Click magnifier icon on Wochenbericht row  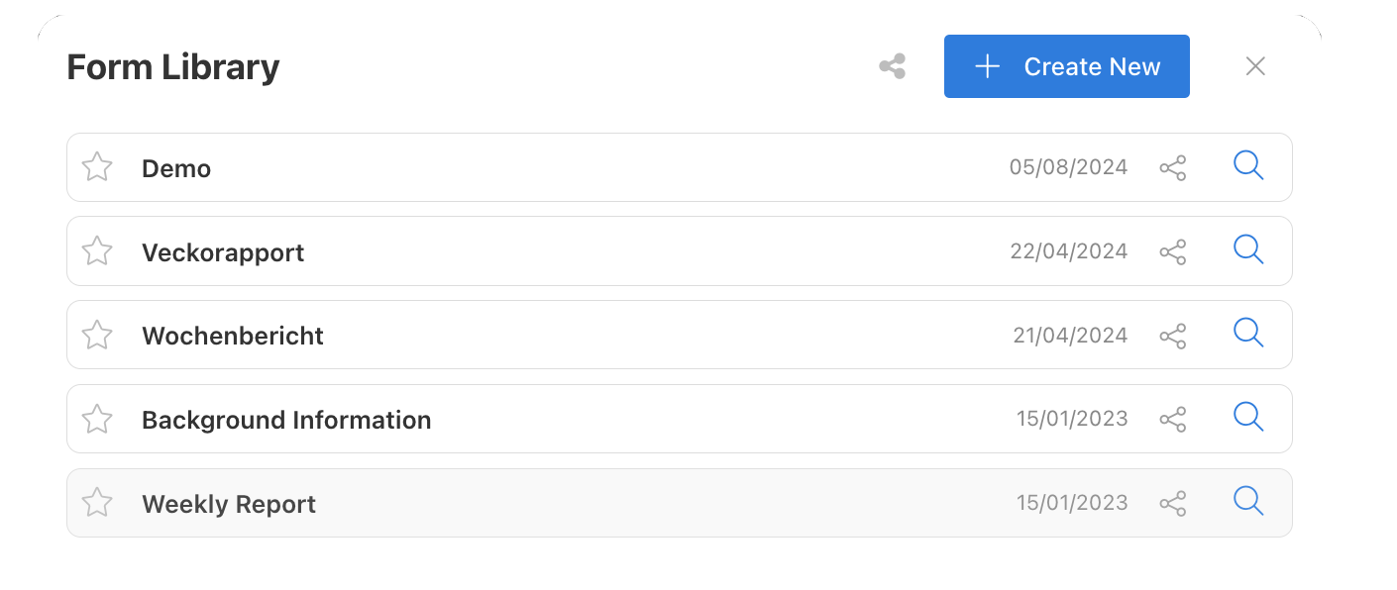pyautogui.click(x=1248, y=333)
